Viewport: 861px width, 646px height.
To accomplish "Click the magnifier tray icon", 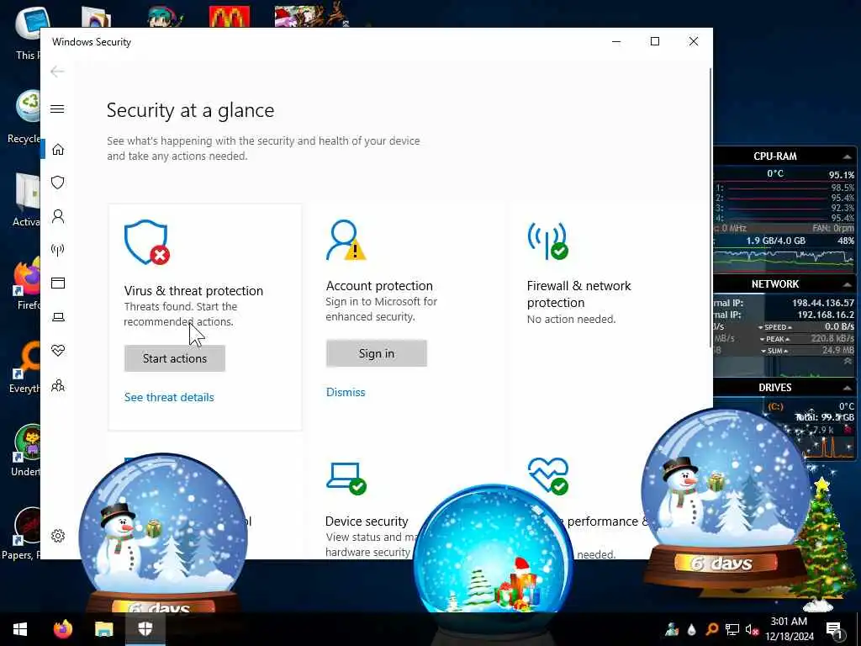I will [712, 629].
